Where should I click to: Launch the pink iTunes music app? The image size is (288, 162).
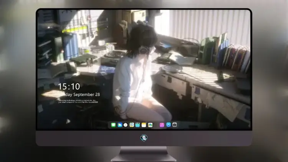162,125
